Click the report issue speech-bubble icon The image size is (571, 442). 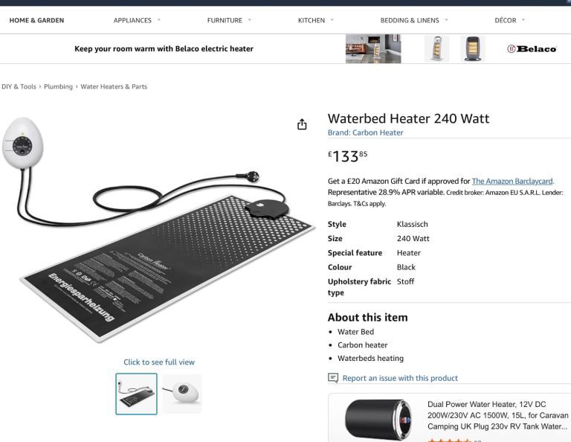(333, 378)
